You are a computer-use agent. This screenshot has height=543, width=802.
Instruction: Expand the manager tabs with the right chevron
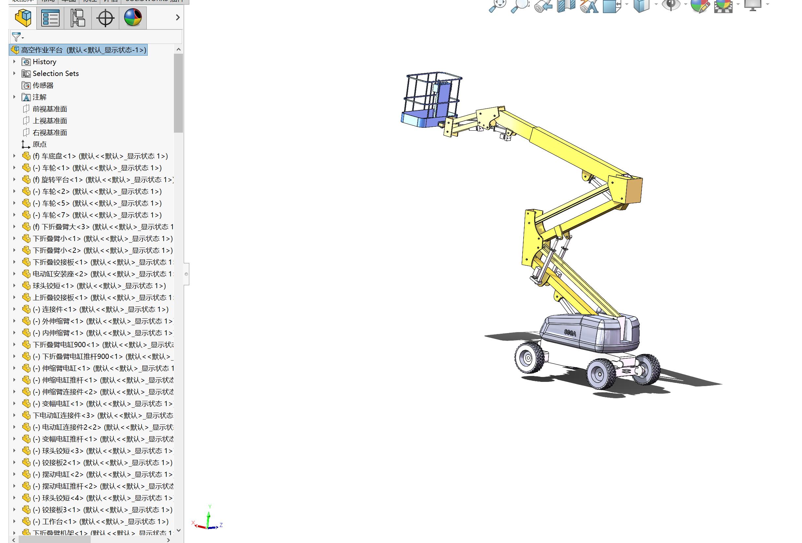(x=178, y=17)
